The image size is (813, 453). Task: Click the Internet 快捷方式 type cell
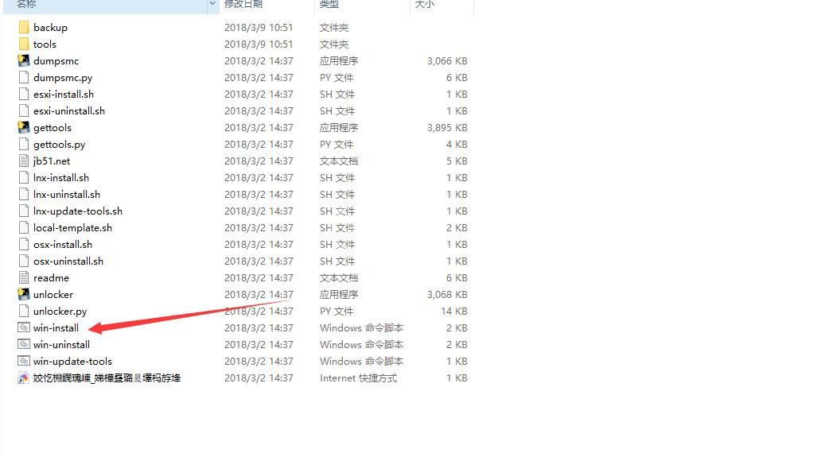(358, 378)
